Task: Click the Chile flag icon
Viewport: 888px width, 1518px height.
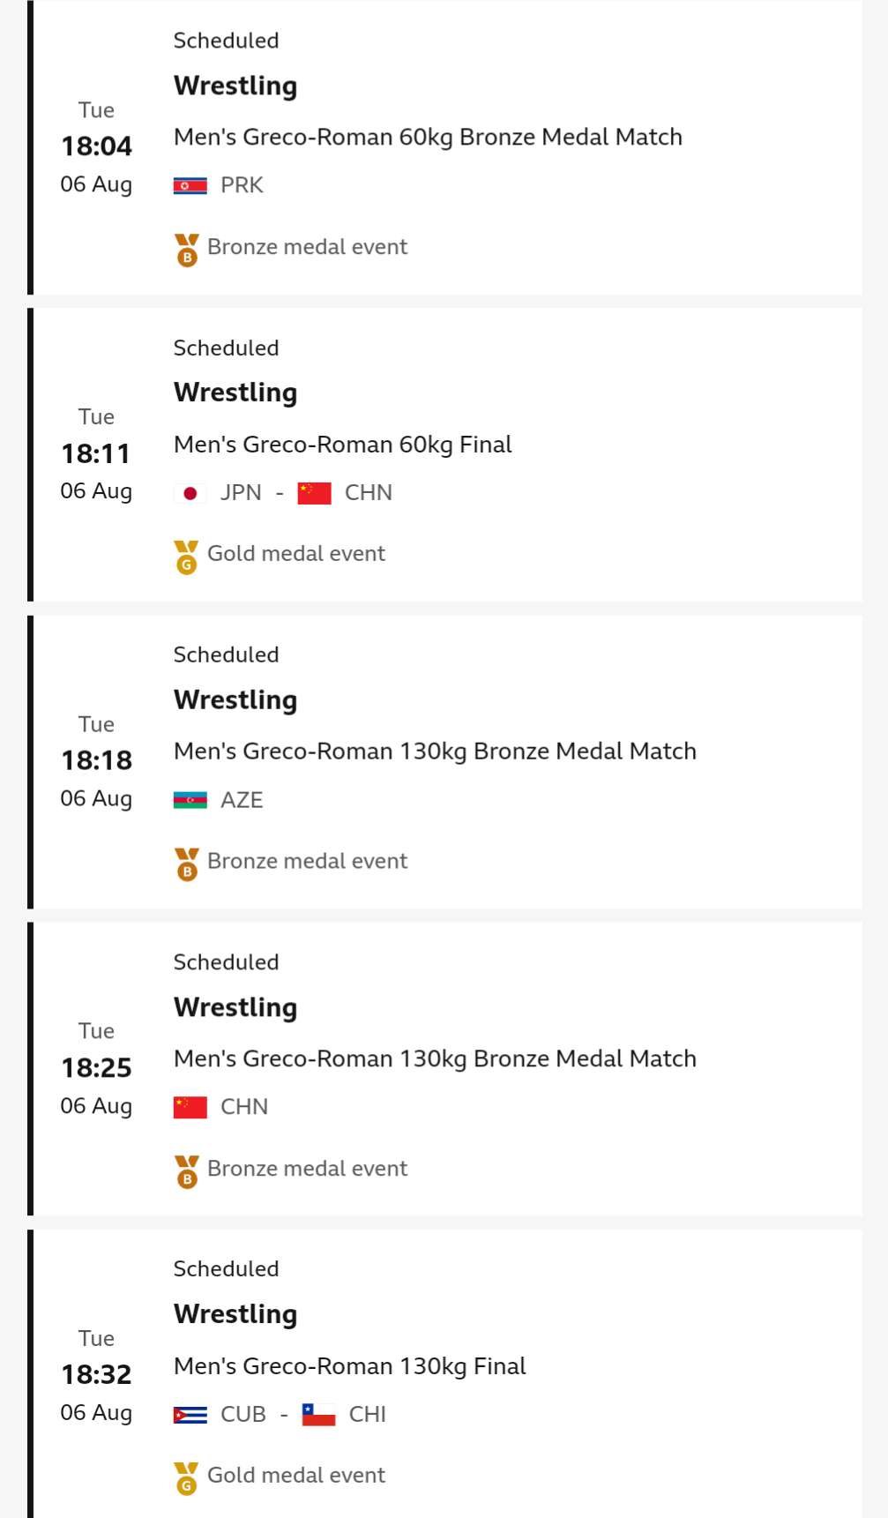Action: point(318,1415)
